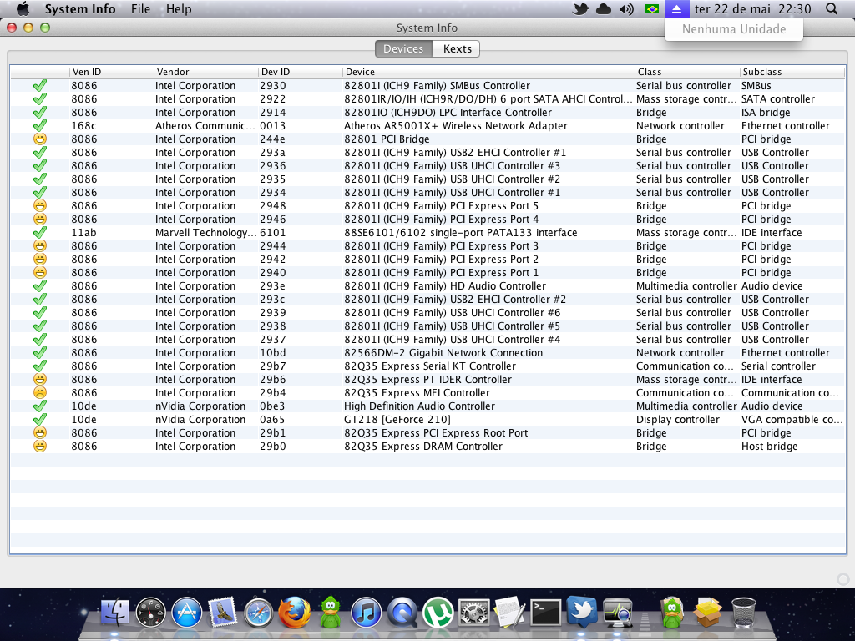Image resolution: width=855 pixels, height=641 pixels.
Task: Switch to the Kexts tab
Action: [457, 49]
